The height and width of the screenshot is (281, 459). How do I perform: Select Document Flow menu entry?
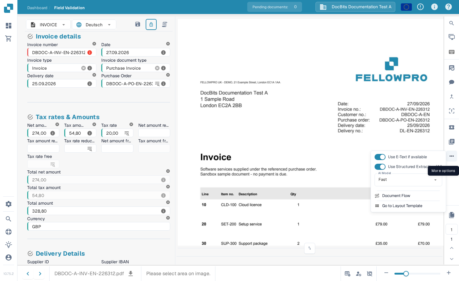[408, 196]
